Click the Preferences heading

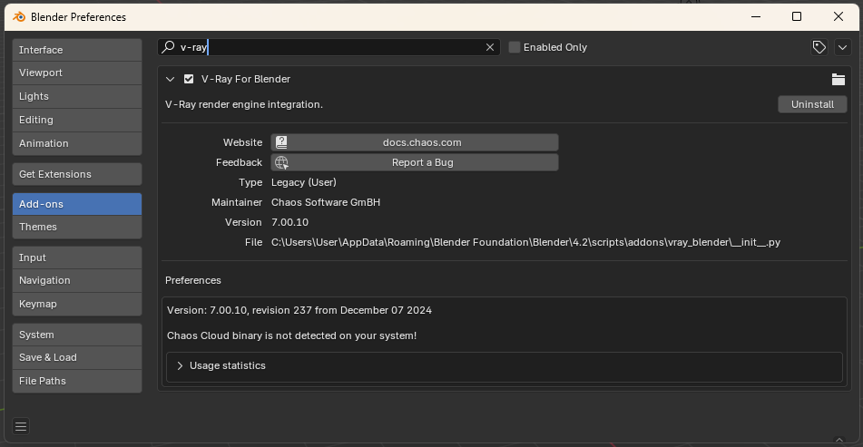tap(193, 280)
